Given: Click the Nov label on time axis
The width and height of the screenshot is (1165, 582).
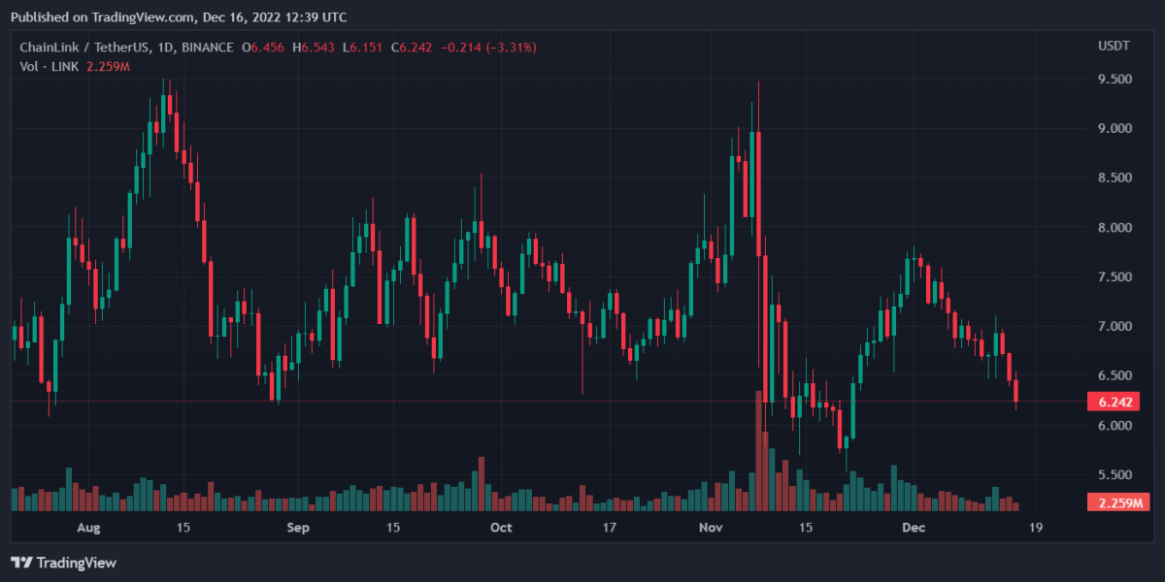Looking at the screenshot, I should point(711,529).
